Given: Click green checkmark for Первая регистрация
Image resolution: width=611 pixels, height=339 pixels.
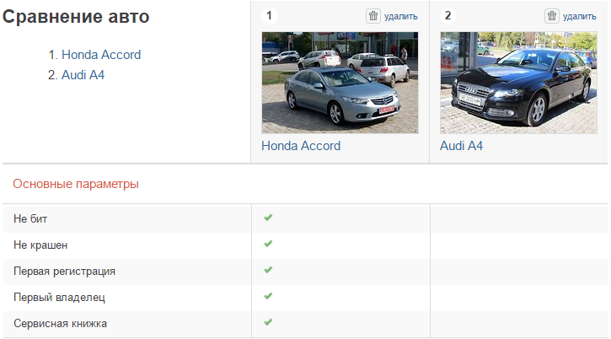Looking at the screenshot, I should tap(268, 270).
